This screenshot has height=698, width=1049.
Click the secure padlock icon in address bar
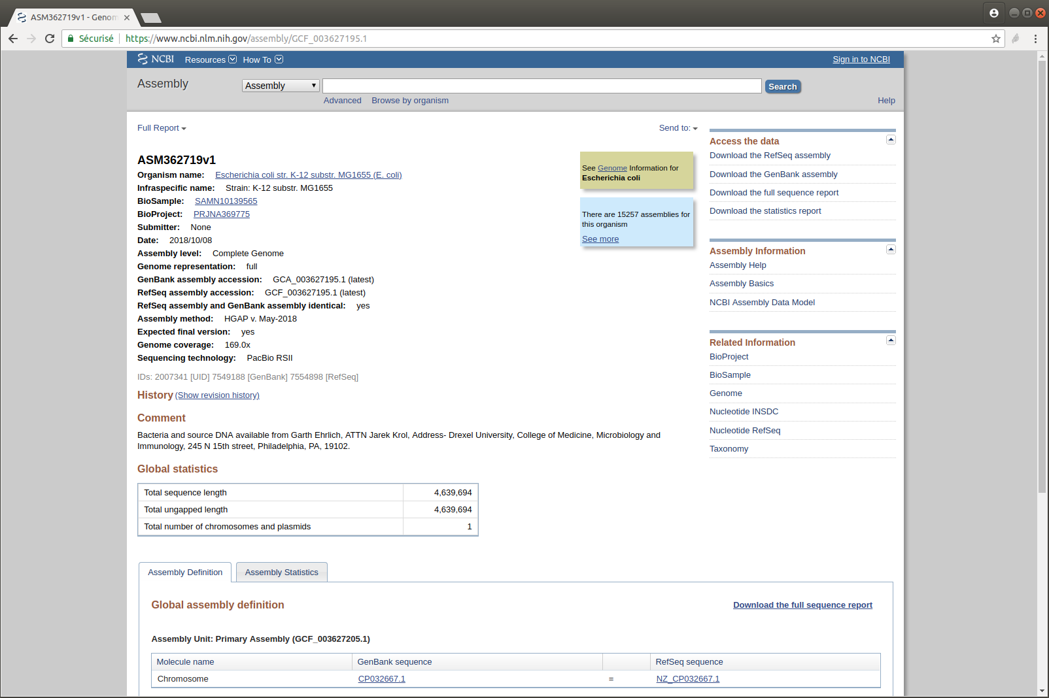71,39
